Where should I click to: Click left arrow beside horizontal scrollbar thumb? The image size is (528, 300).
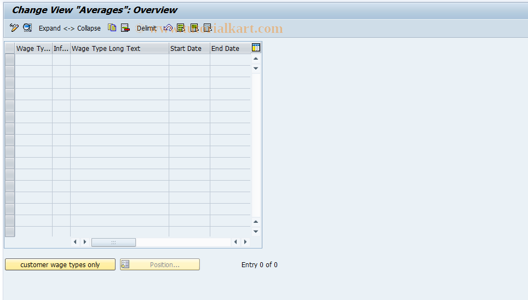pyautogui.click(x=75, y=242)
